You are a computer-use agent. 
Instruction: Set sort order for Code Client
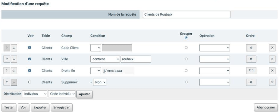tap(251, 48)
